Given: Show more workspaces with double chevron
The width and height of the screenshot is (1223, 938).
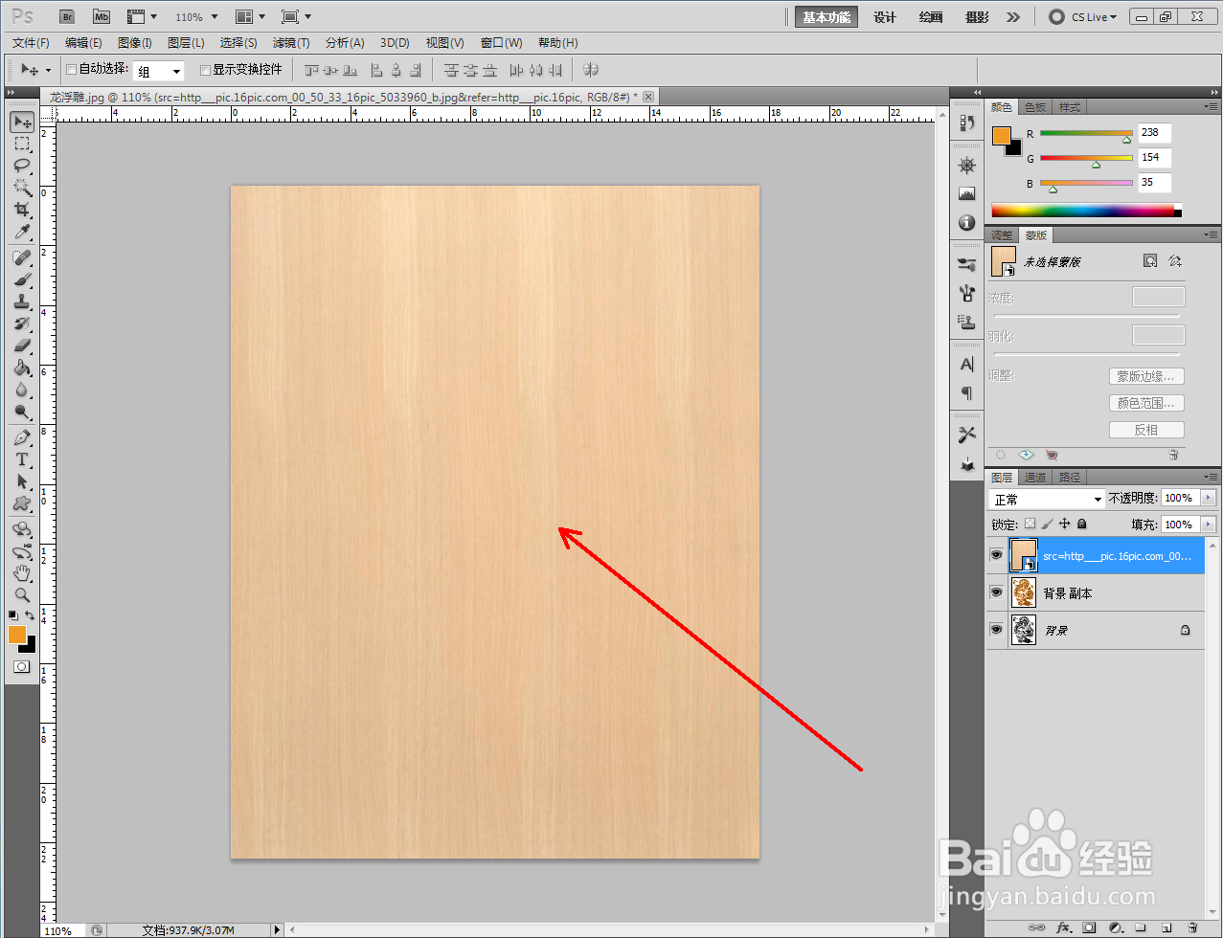Looking at the screenshot, I should pyautogui.click(x=1013, y=17).
